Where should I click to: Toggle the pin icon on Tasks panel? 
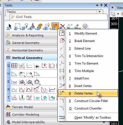(101, 5)
